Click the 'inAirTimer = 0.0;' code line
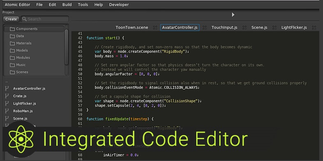Screen dimensions: 323x161 [121, 155]
